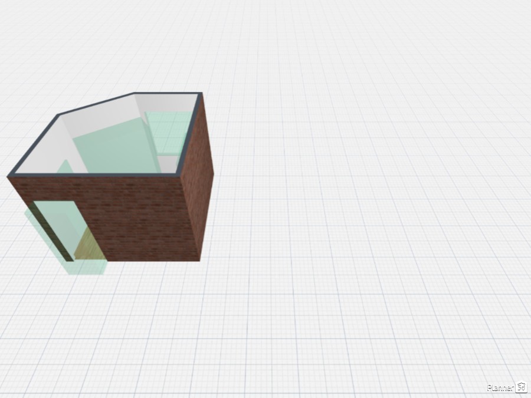531x398 pixels.
Task: Click the house icon in the Planner 5D badge
Action: point(520,387)
